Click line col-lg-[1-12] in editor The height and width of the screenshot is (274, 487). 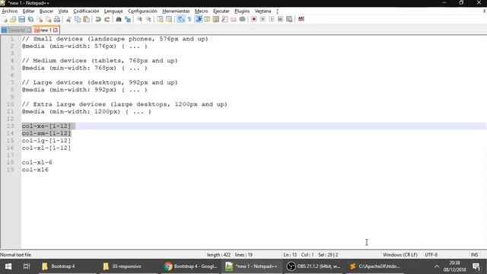[46, 141]
